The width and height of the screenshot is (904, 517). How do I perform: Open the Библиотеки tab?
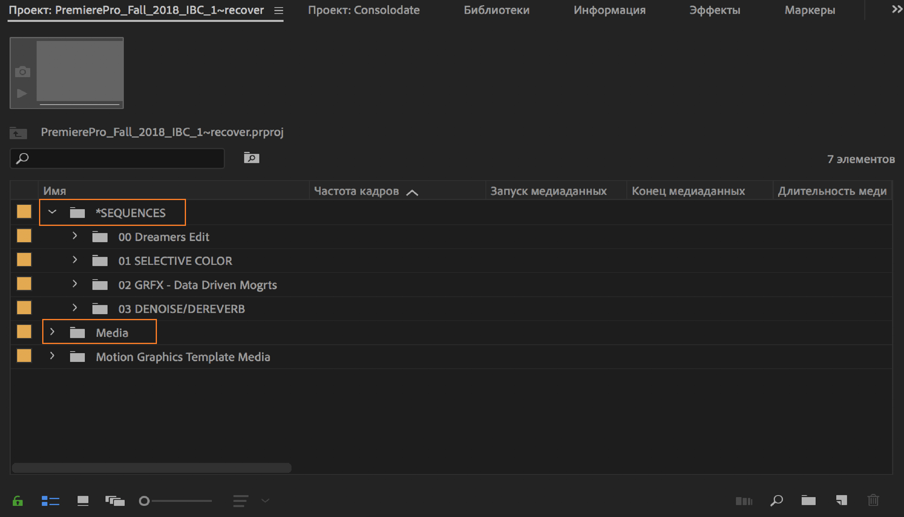pyautogui.click(x=496, y=10)
